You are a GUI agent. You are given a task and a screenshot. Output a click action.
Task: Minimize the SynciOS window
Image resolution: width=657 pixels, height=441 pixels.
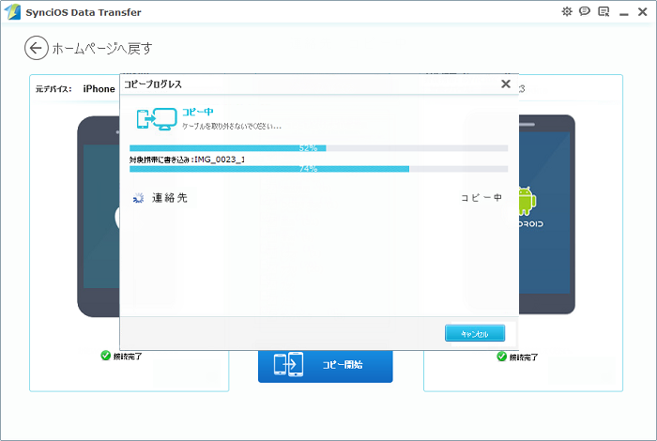623,15
